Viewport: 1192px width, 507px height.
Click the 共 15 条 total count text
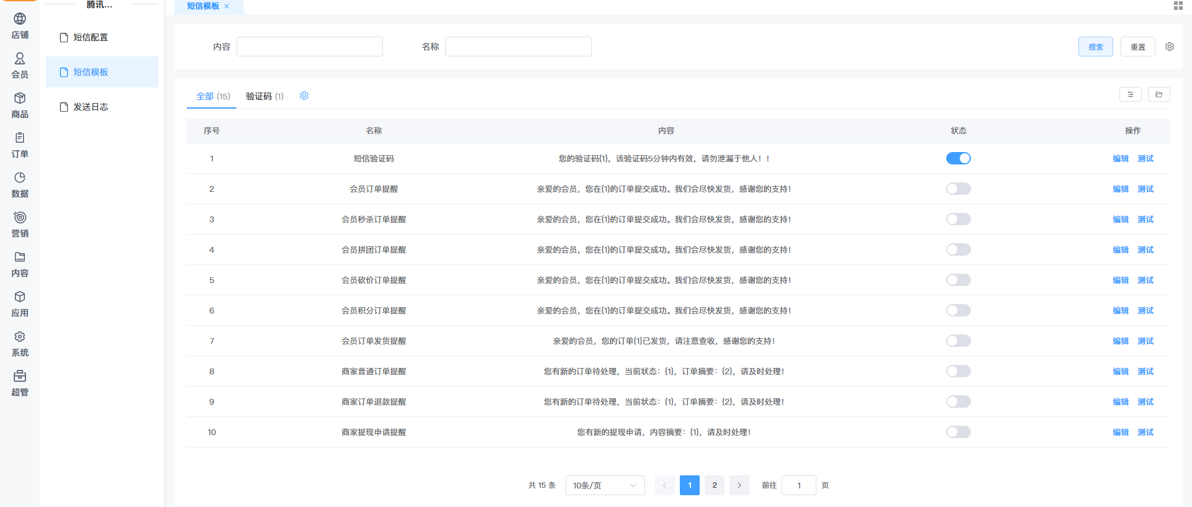point(542,485)
